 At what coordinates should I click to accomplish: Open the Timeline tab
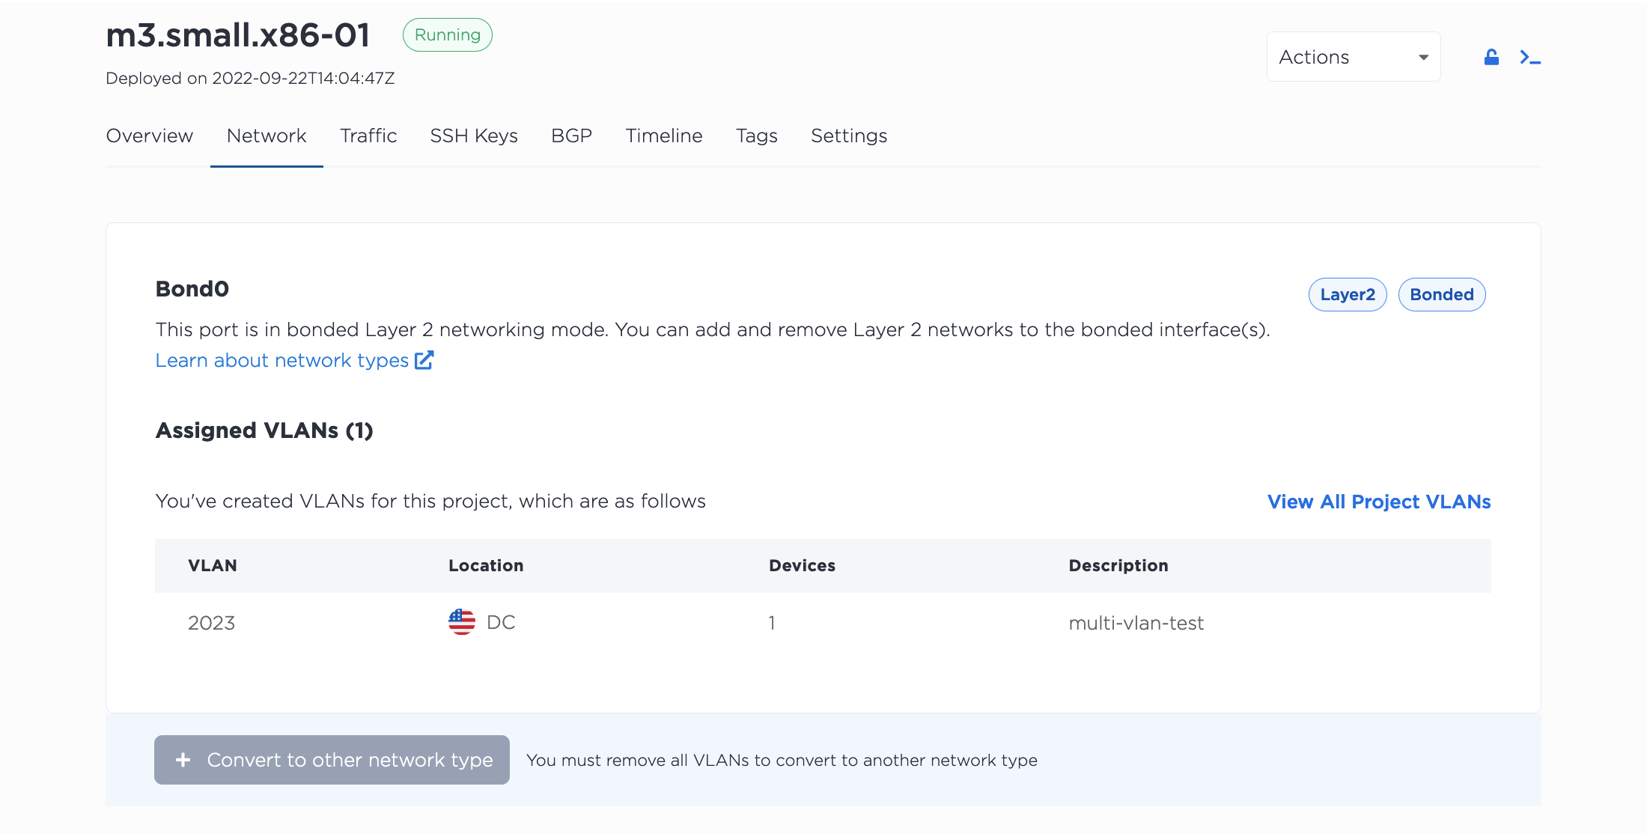664,136
